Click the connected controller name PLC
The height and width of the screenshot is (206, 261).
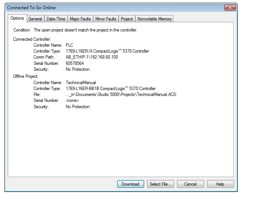(x=70, y=45)
